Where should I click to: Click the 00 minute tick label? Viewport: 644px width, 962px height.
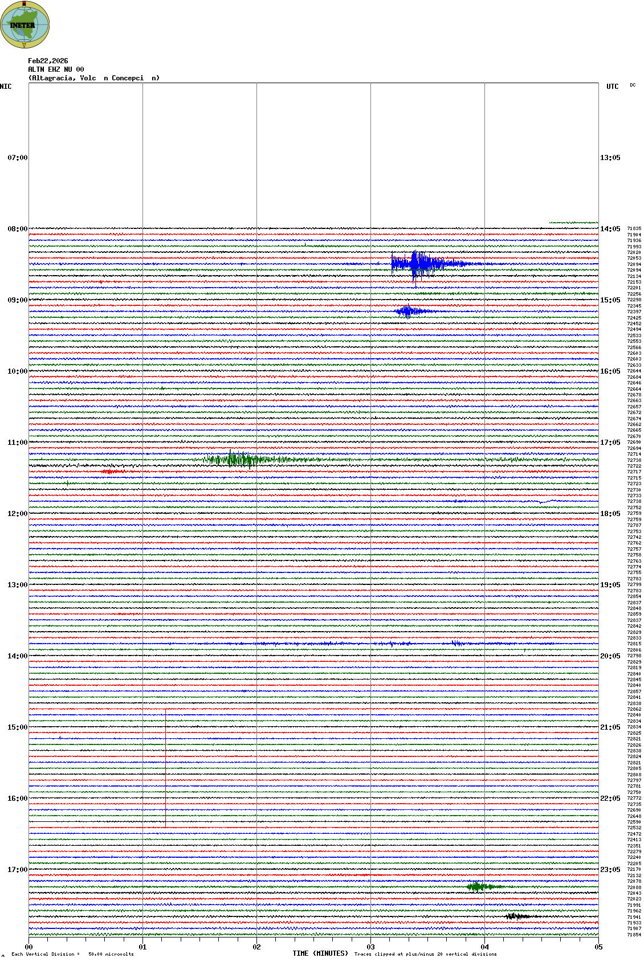coord(29,947)
